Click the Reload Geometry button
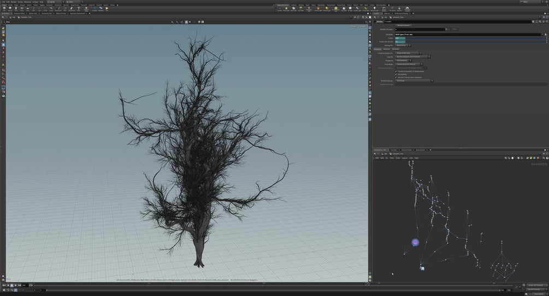Viewport: 549px width, 296px height. (x=404, y=25)
